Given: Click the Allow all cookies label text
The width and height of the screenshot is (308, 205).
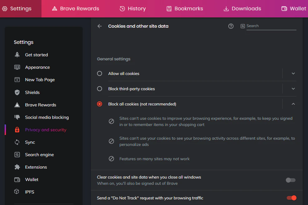Looking at the screenshot, I should 124,74.
